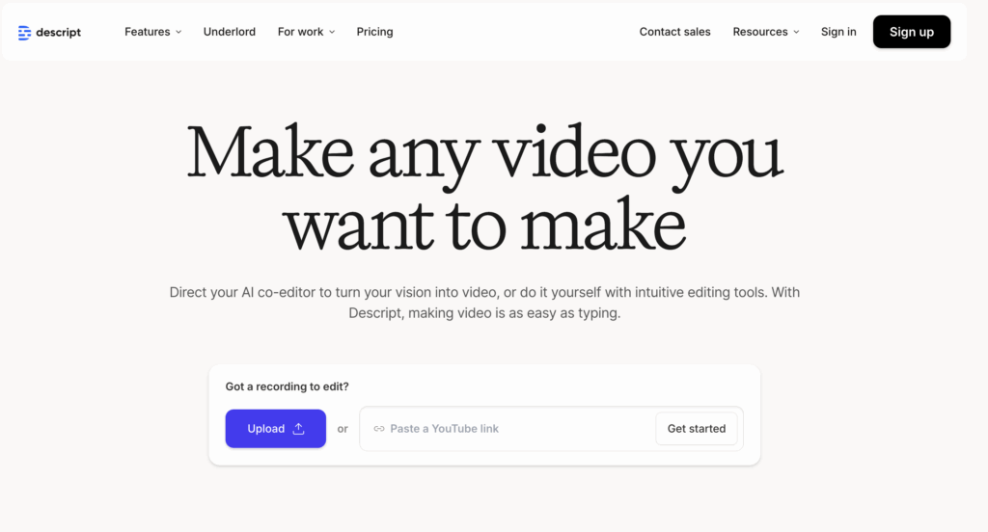Viewport: 988px width, 532px height.
Task: Click the blue Upload button label
Action: (266, 429)
